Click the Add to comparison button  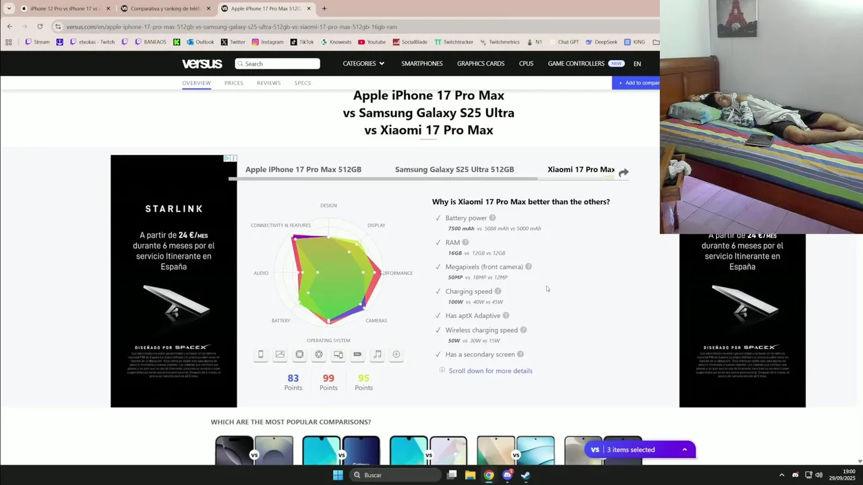pyautogui.click(x=636, y=83)
